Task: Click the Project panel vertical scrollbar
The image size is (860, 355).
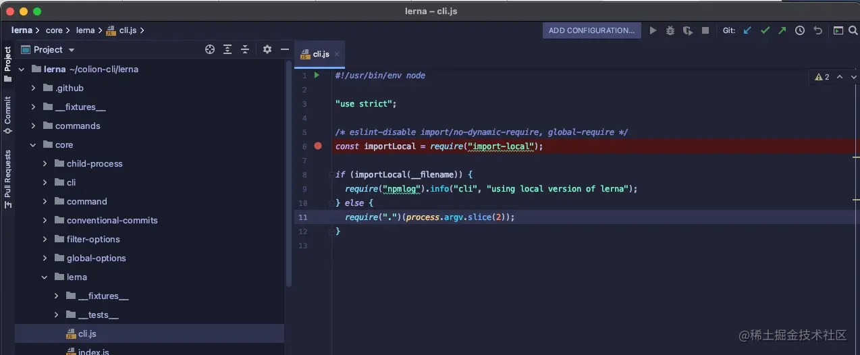Action: pos(290,174)
